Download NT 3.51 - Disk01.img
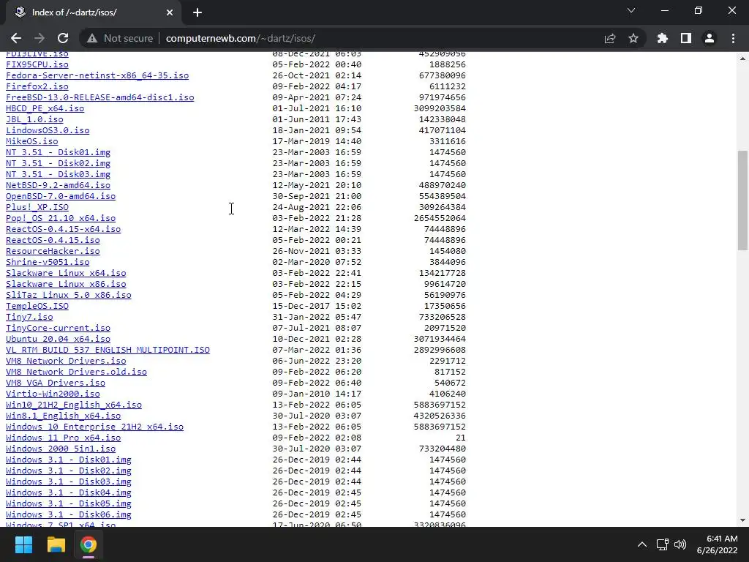The height and width of the screenshot is (562, 749). 59,152
